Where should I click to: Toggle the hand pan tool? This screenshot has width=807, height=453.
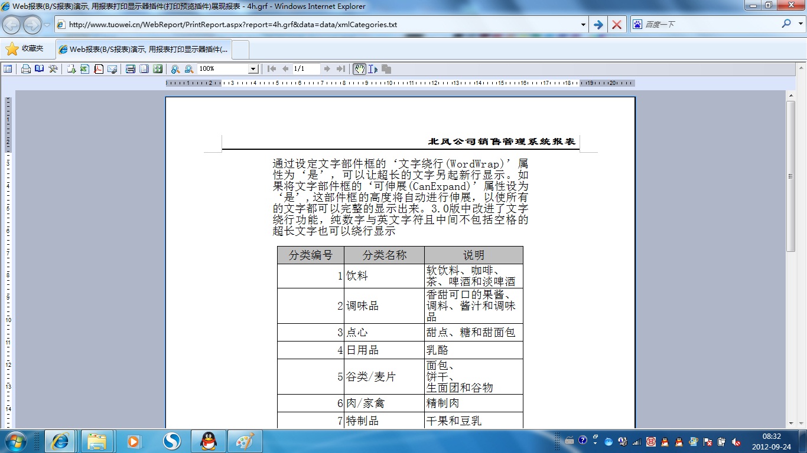[x=359, y=69]
